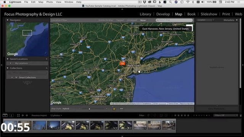This screenshot has height=137, width=244.
Task: Open the Photo menu
Action: (x=50, y=2)
